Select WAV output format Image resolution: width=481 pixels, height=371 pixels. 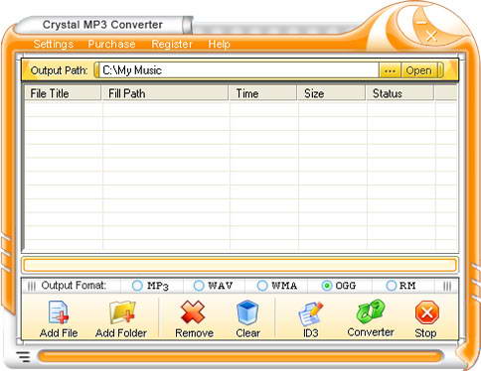(199, 286)
